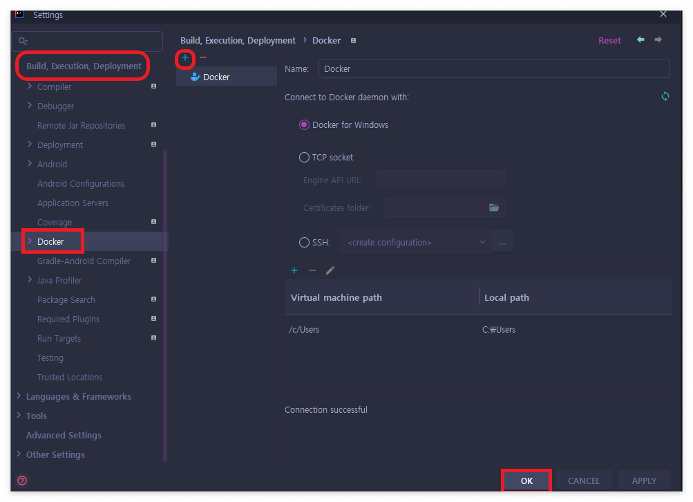Viewport: 693px width, 502px height.
Task: Open the Coverage settings page
Action: (x=55, y=223)
